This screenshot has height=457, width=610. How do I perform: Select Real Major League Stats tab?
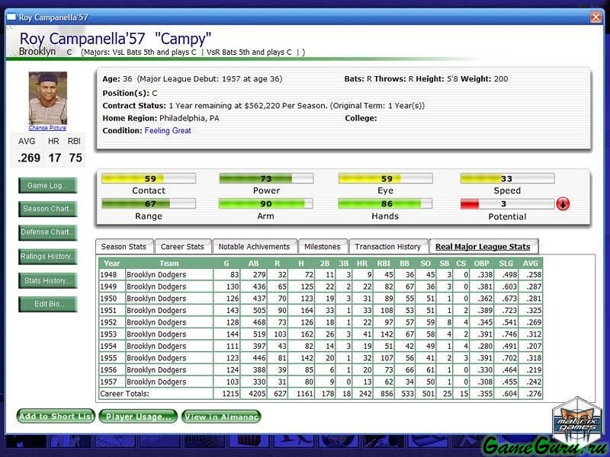483,247
